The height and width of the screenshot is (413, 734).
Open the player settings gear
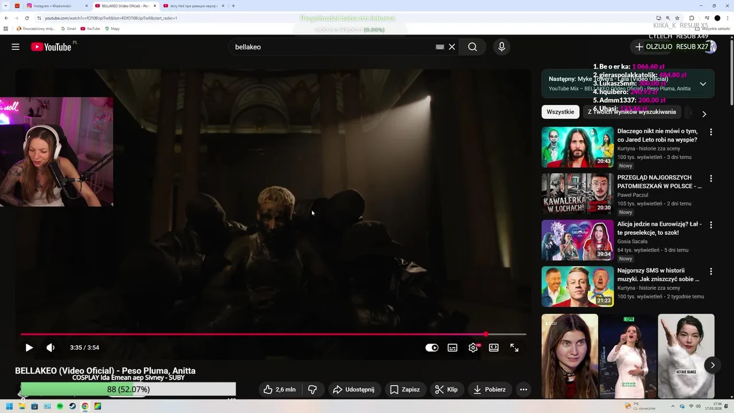(x=473, y=348)
